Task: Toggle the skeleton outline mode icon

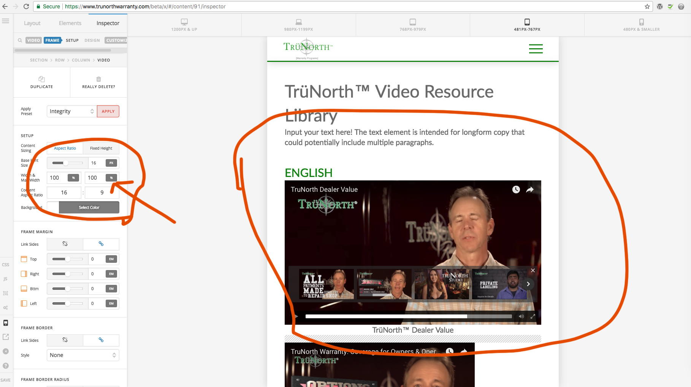Action: [5, 293]
